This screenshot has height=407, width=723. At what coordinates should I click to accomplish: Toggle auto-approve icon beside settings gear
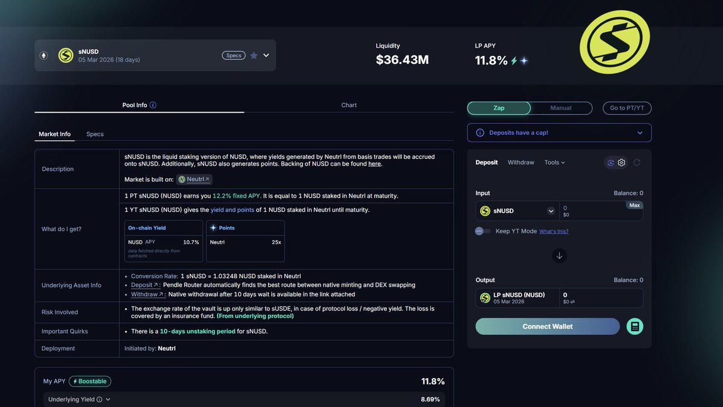coord(610,163)
